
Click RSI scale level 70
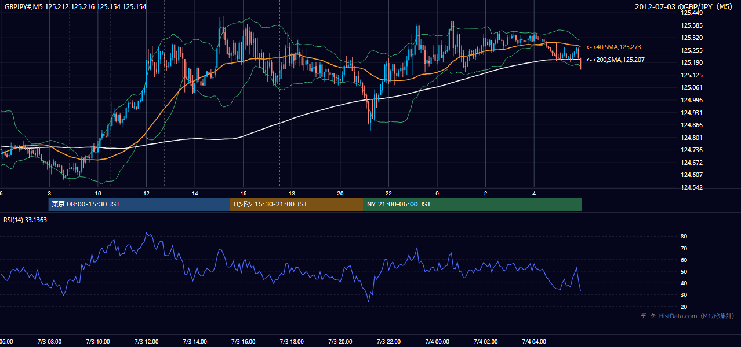click(x=684, y=248)
